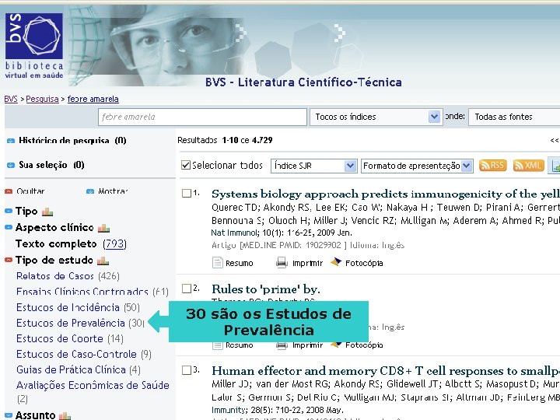Open the Todas as fontes dropdown
560x420 pixels.
click(x=514, y=117)
